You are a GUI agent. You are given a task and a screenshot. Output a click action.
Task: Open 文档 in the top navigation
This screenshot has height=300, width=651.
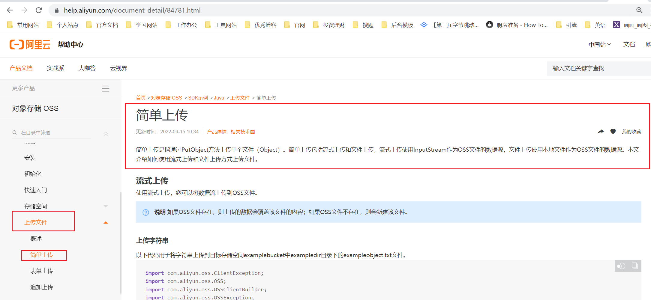click(x=629, y=45)
